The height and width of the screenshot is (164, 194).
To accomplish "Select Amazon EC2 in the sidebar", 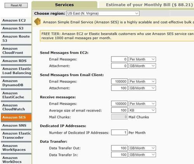I will [16, 21].
